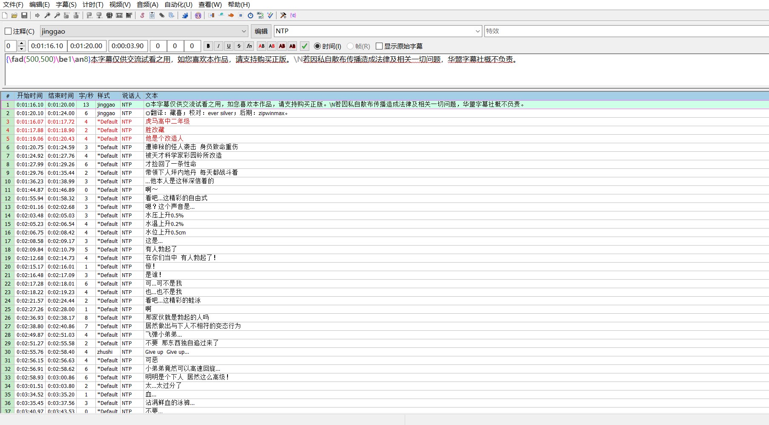The width and height of the screenshot is (769, 425).
Task: Open the Styling Assistant icon
Action: pyautogui.click(x=221, y=15)
